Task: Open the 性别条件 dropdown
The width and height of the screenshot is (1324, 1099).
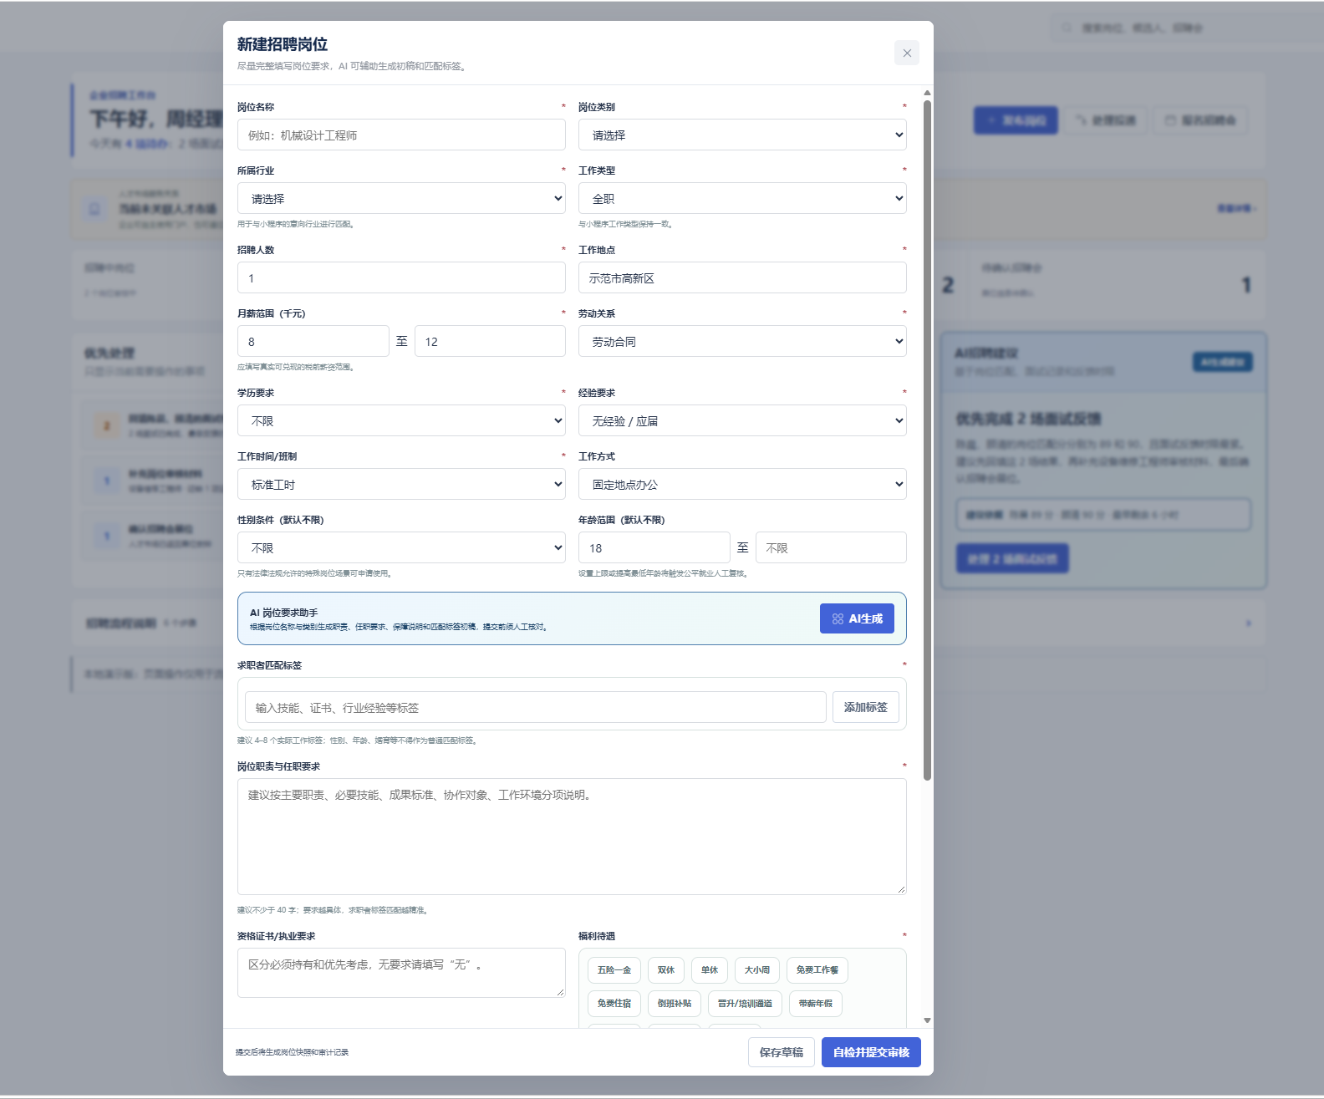Action: pyautogui.click(x=401, y=547)
